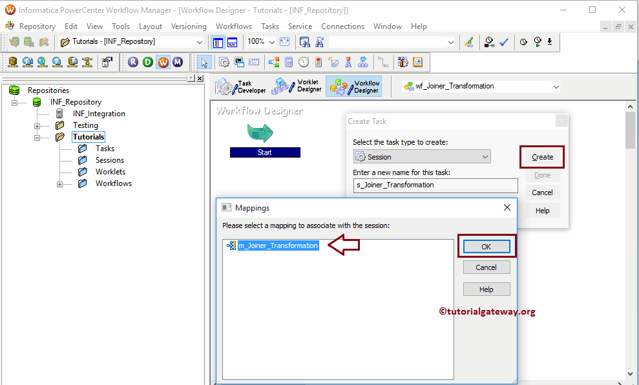Open Workflow Monitor via the M icon
639x385 pixels.
point(178,62)
